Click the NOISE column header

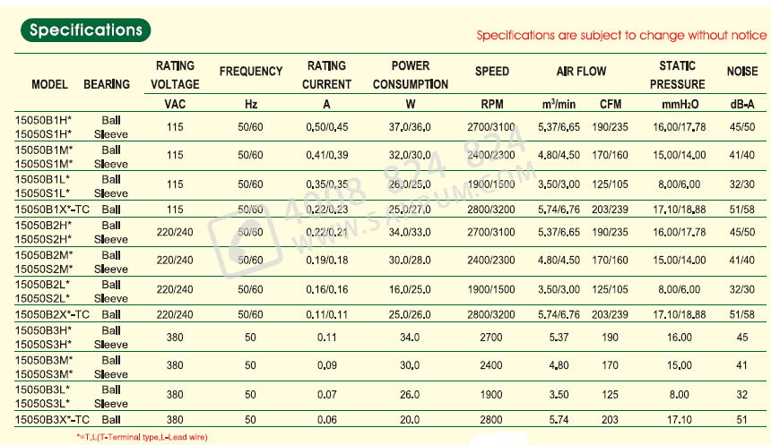pos(741,71)
